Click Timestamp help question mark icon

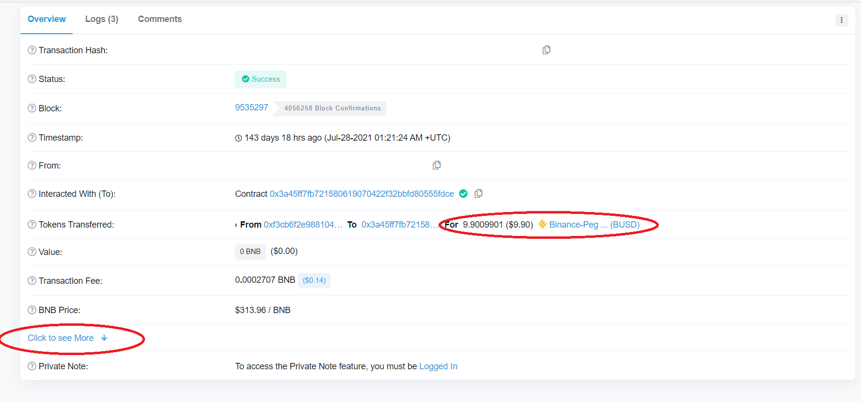(32, 137)
